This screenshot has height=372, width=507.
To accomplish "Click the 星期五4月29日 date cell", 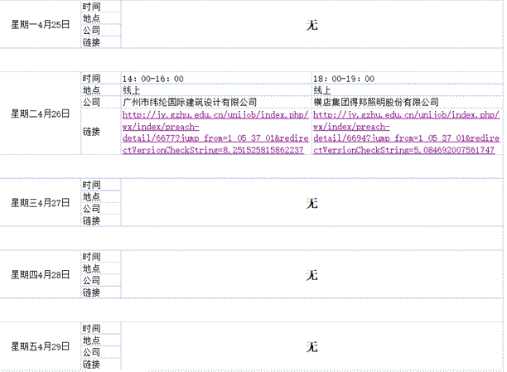I will (x=40, y=346).
